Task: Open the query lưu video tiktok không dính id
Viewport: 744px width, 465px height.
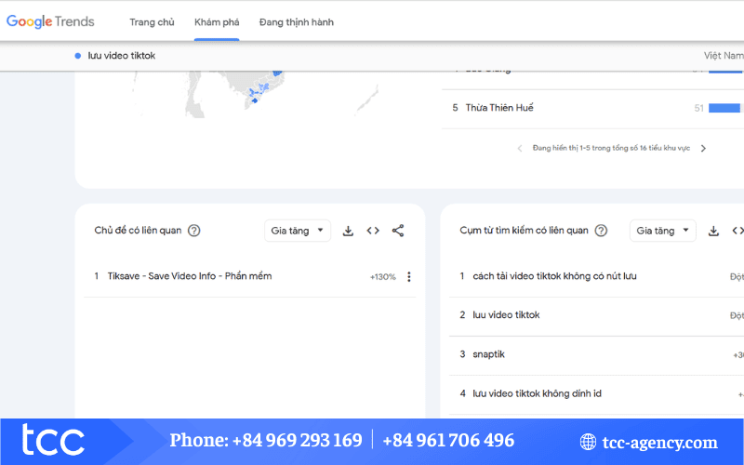Action: 538,393
